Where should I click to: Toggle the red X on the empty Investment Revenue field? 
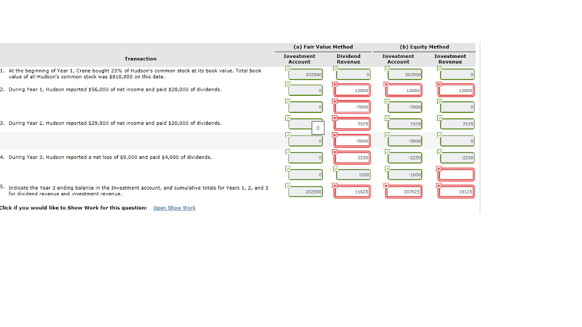[x=438, y=168]
